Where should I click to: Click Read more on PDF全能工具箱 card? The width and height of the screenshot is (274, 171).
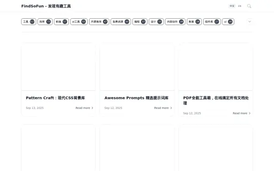pos(242,114)
